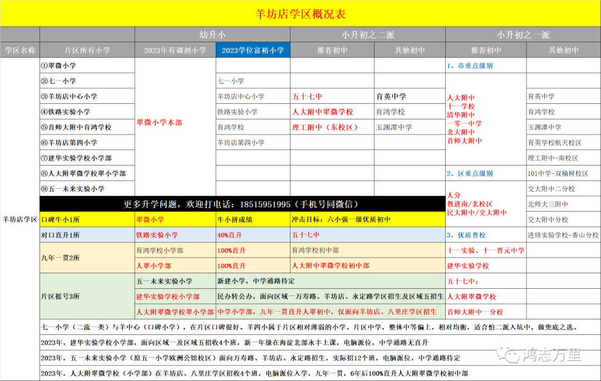This screenshot has height=381, width=601.
Task: Select the cell 冲击目标：六小强一级优质初中
Action: [368, 219]
